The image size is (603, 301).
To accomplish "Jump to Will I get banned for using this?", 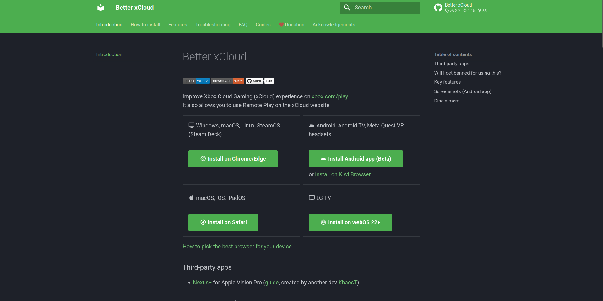I will coord(468,73).
